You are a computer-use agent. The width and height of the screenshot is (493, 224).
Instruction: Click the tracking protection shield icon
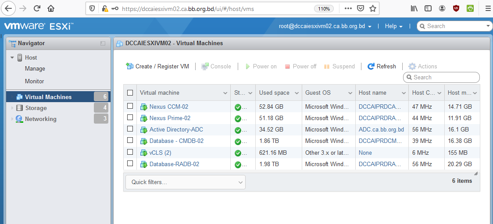click(92, 9)
